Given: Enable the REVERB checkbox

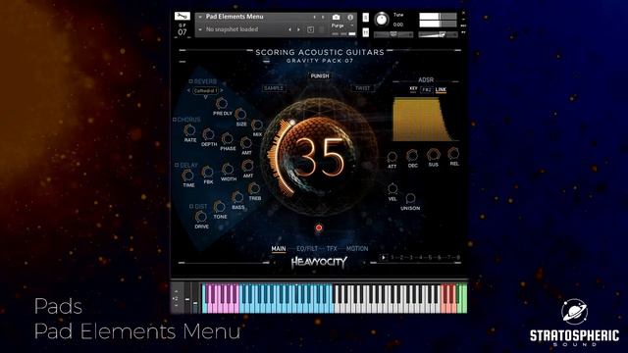Looking at the screenshot, I should tap(191, 81).
